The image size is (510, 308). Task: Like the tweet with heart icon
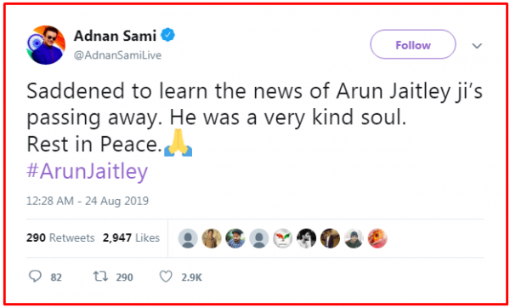[166, 277]
